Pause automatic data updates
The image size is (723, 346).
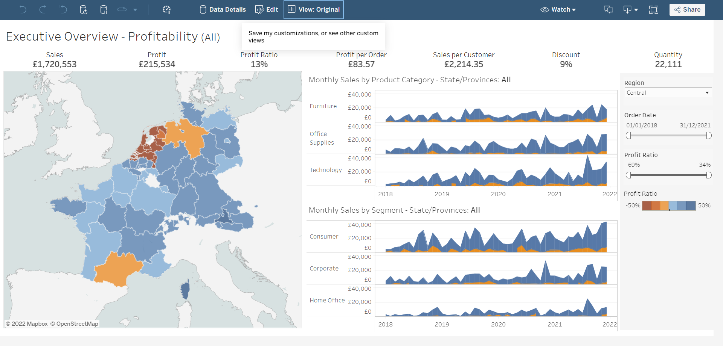[104, 9]
